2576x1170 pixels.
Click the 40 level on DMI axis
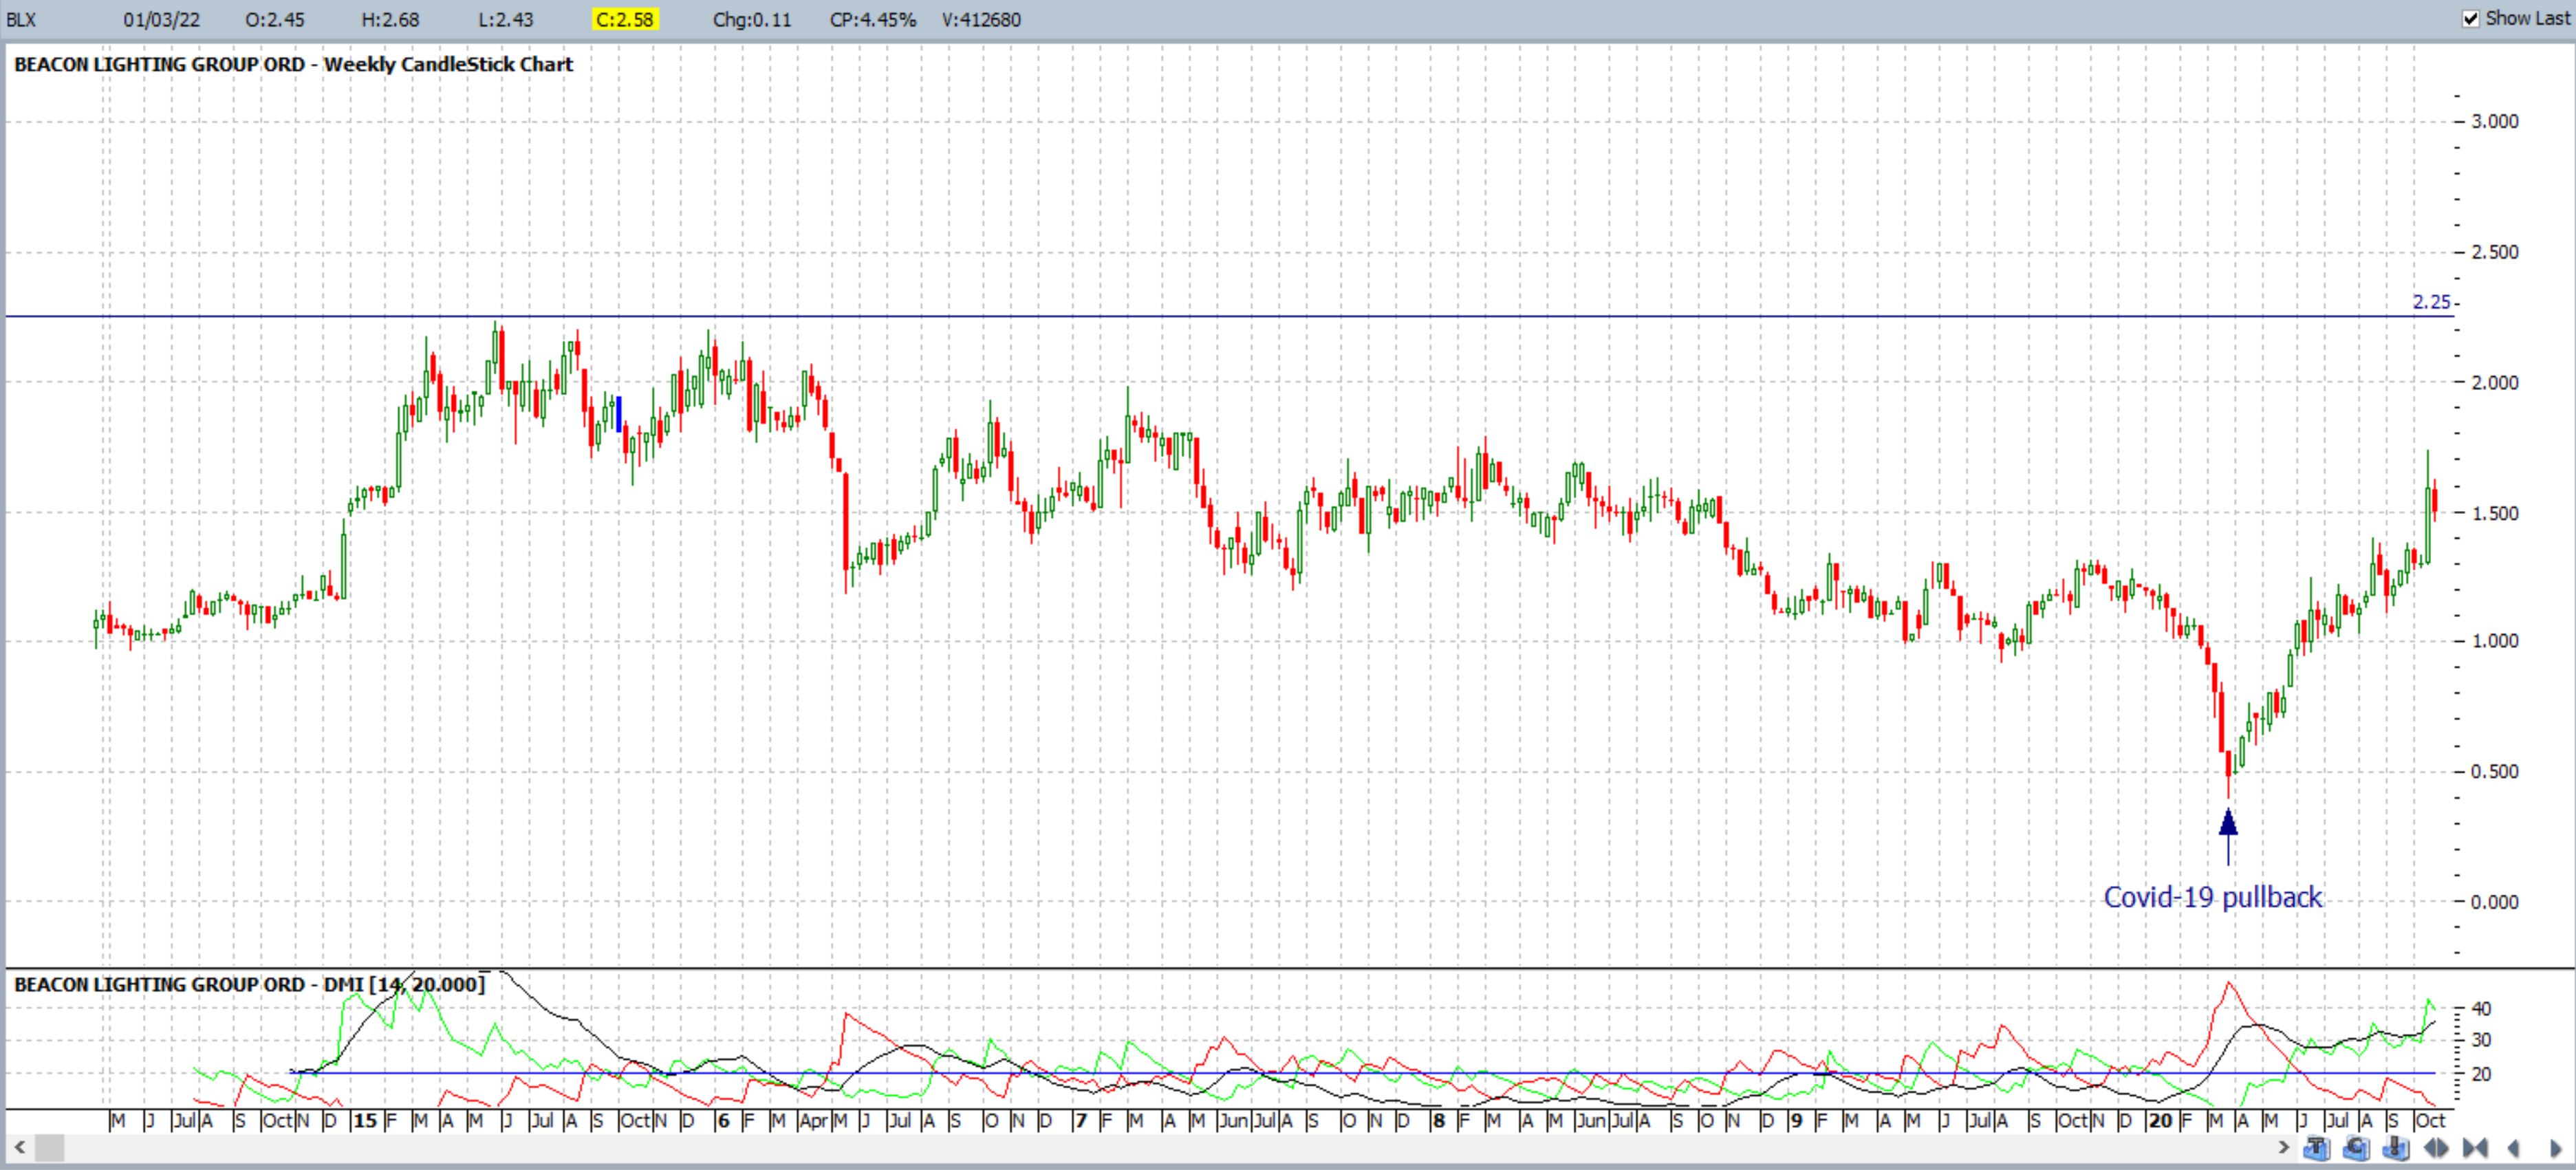[x=2481, y=1009]
